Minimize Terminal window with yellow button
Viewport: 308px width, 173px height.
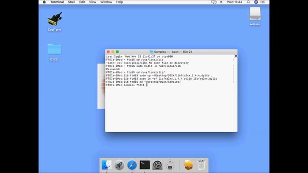tap(113, 52)
